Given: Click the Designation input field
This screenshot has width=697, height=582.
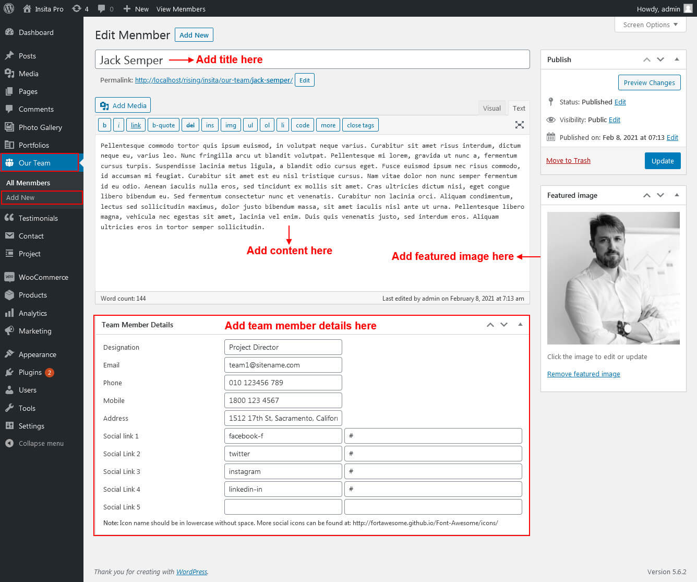Looking at the screenshot, I should click(283, 347).
